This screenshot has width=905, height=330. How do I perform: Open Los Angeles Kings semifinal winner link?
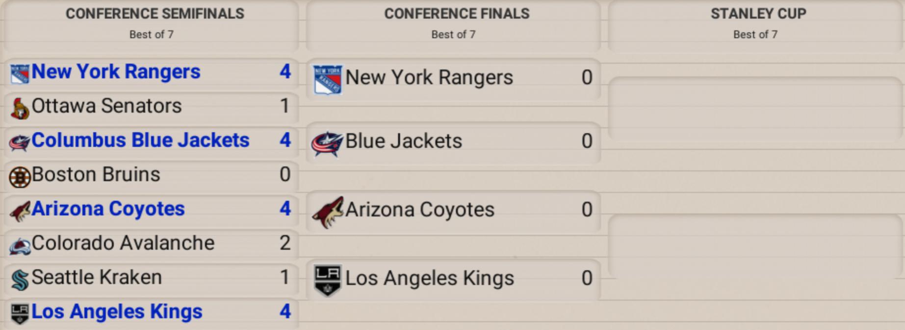click(117, 312)
